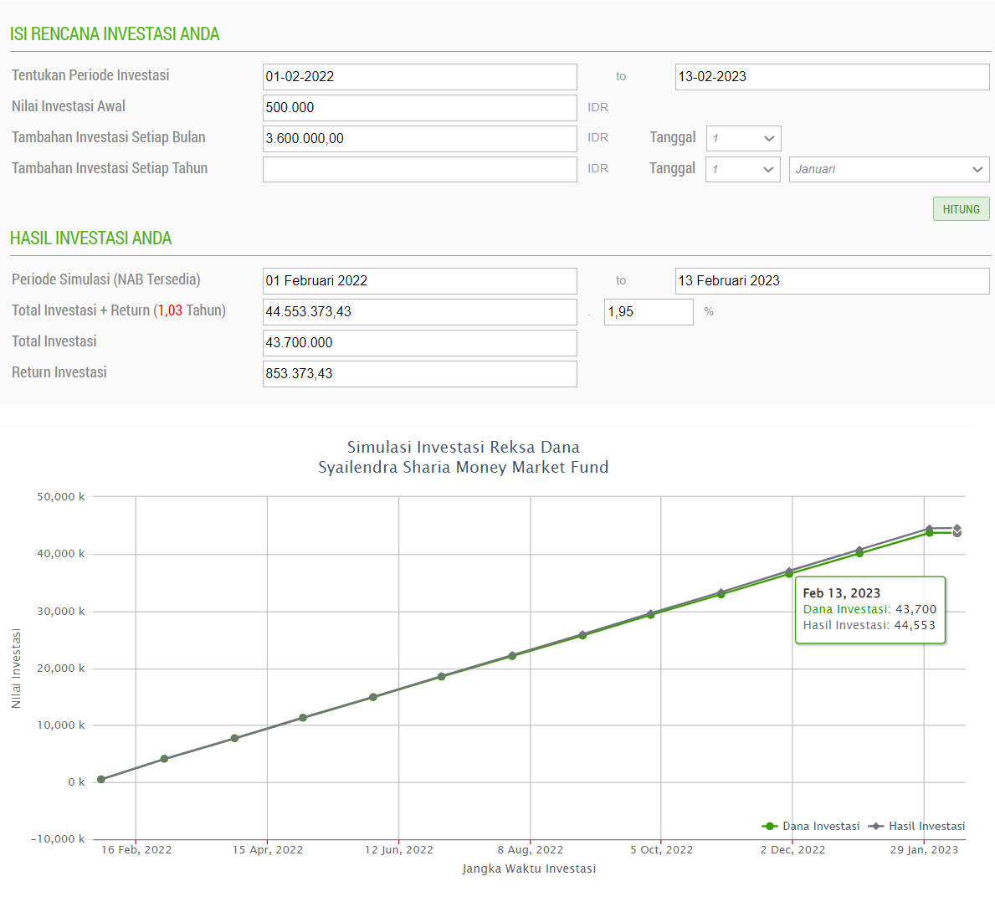
Task: Click the investment end date field 13-02-2023
Action: (832, 77)
